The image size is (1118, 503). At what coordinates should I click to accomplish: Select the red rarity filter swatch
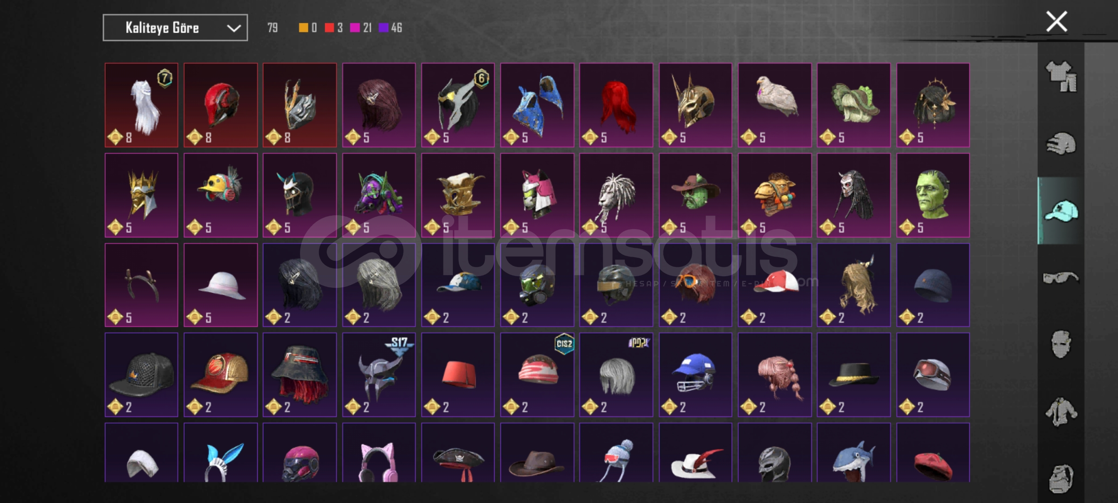coord(329,28)
